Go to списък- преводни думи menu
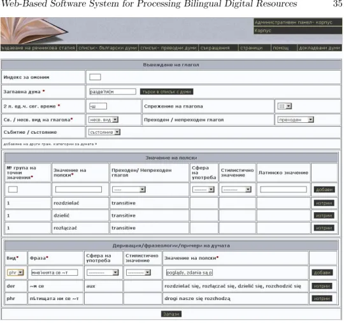 tap(168, 48)
